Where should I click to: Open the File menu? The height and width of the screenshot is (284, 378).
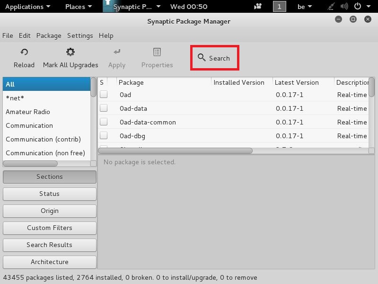(x=8, y=35)
